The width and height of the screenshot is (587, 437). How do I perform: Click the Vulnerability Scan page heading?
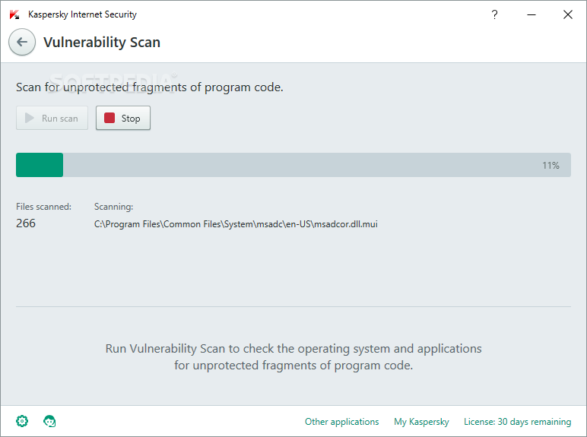[x=102, y=43]
